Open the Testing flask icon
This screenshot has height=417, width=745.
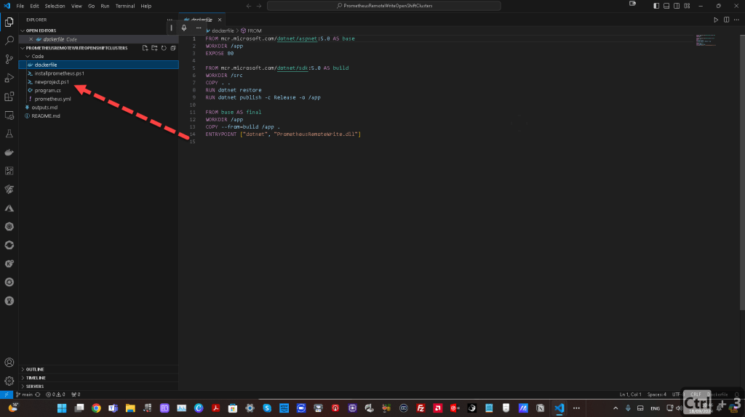pos(9,134)
